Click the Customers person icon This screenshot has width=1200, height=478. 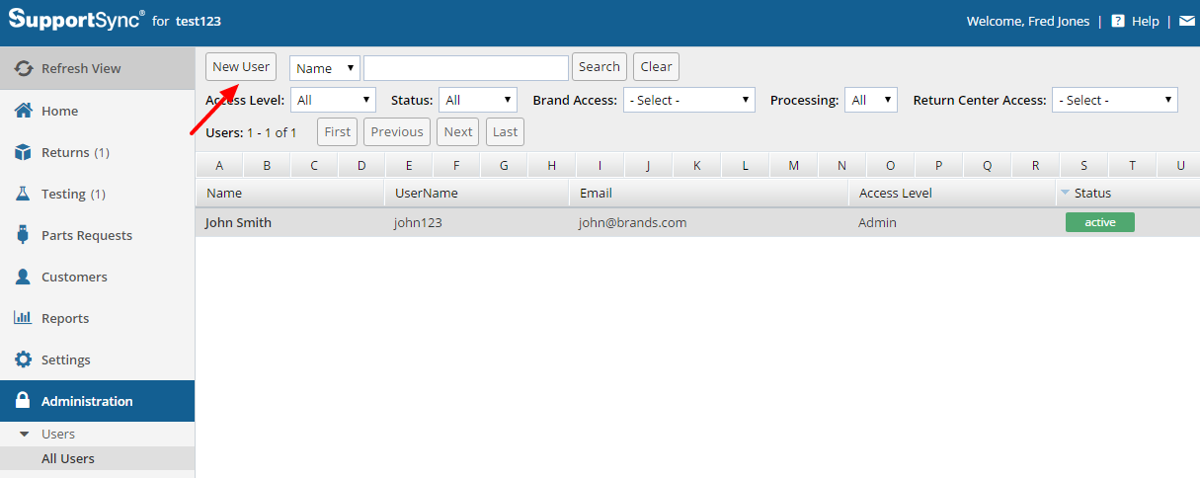(24, 277)
